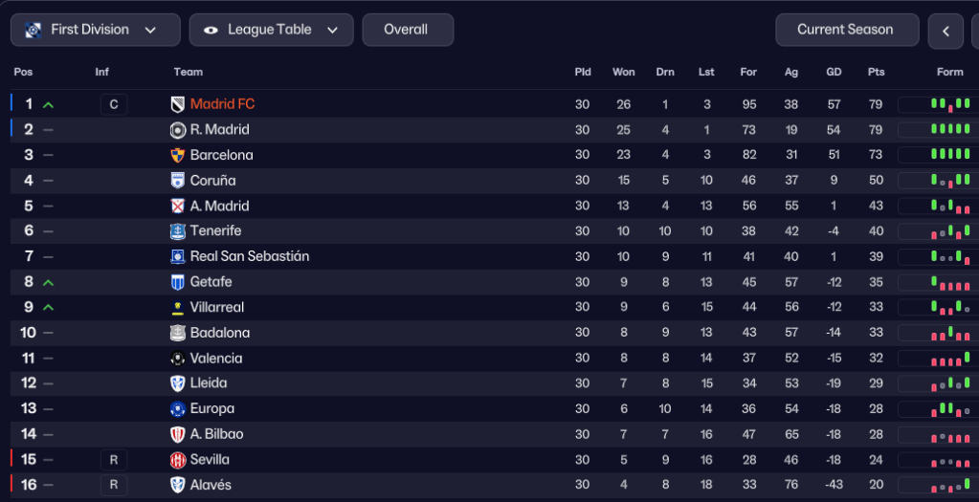Screen dimensions: 979x502
Task: Sort the table by GD column header
Action: click(834, 72)
